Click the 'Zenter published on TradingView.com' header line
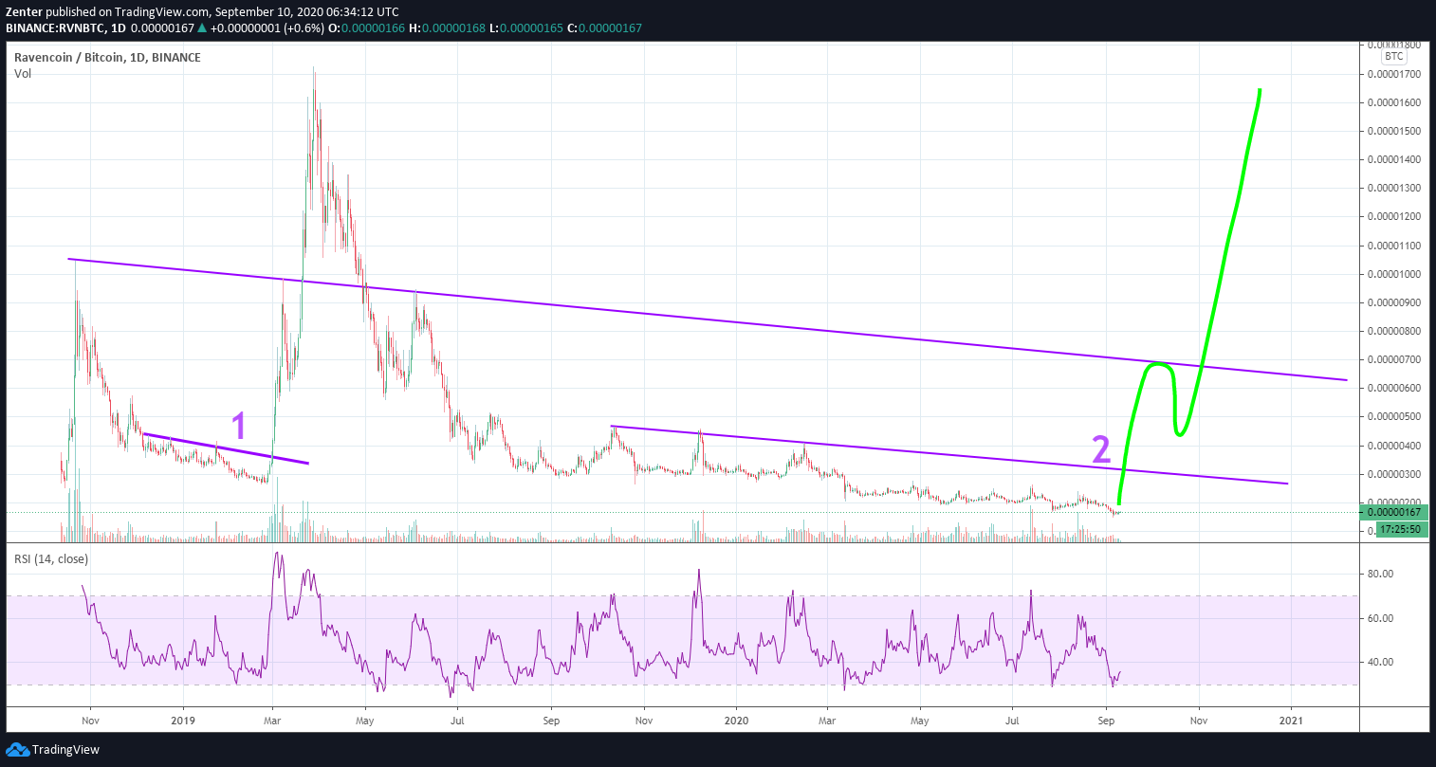The image size is (1436, 767). 202,12
